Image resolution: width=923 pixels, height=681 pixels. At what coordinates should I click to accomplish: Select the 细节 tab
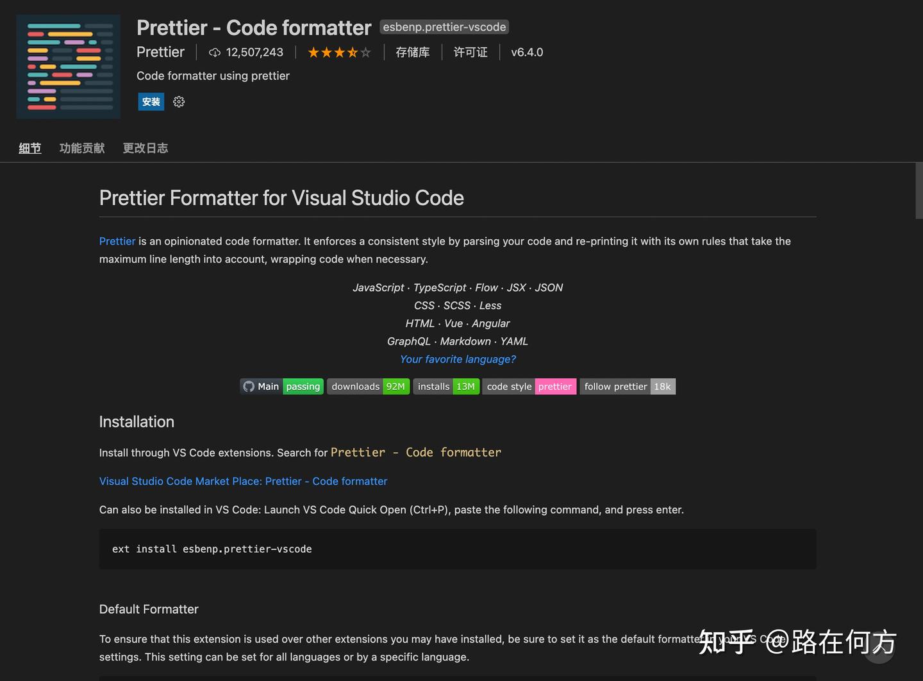[x=29, y=148]
